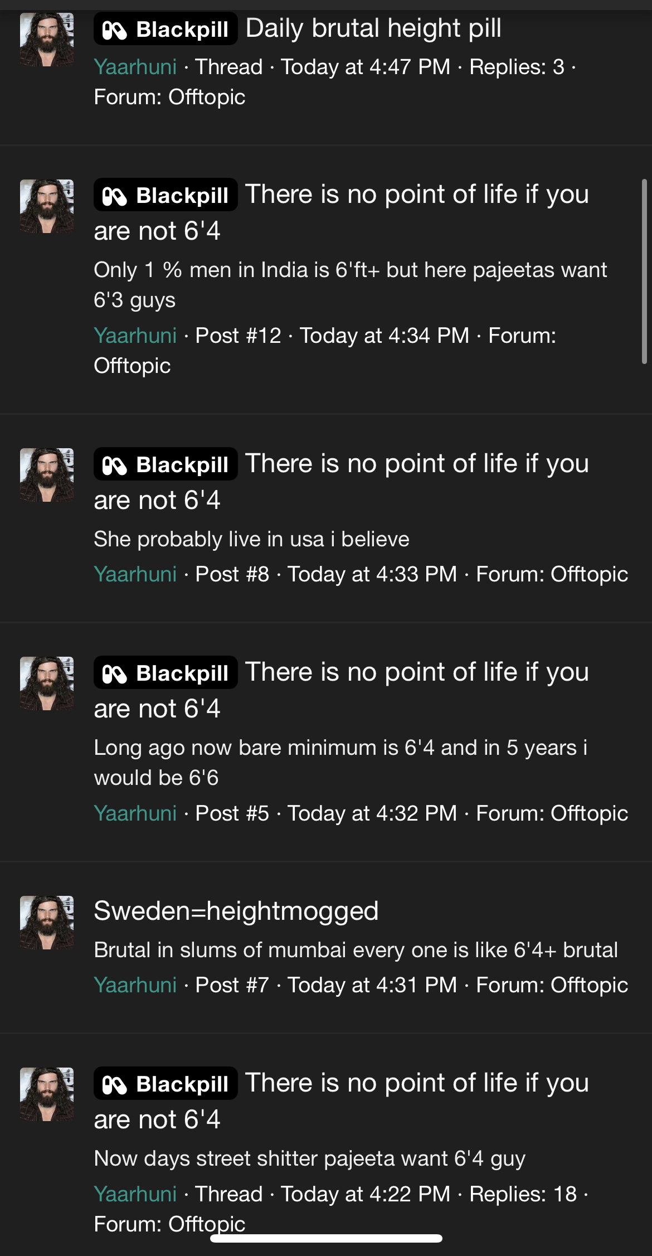Image resolution: width=652 pixels, height=1256 pixels.
Task: Open snippet 'Now days street shitter pajeeta'
Action: point(309,1158)
